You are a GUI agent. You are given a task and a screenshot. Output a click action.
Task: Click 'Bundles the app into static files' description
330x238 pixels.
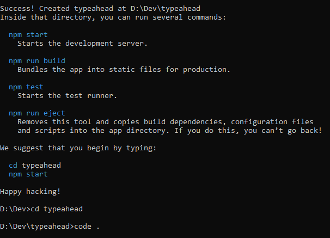tap(124, 70)
